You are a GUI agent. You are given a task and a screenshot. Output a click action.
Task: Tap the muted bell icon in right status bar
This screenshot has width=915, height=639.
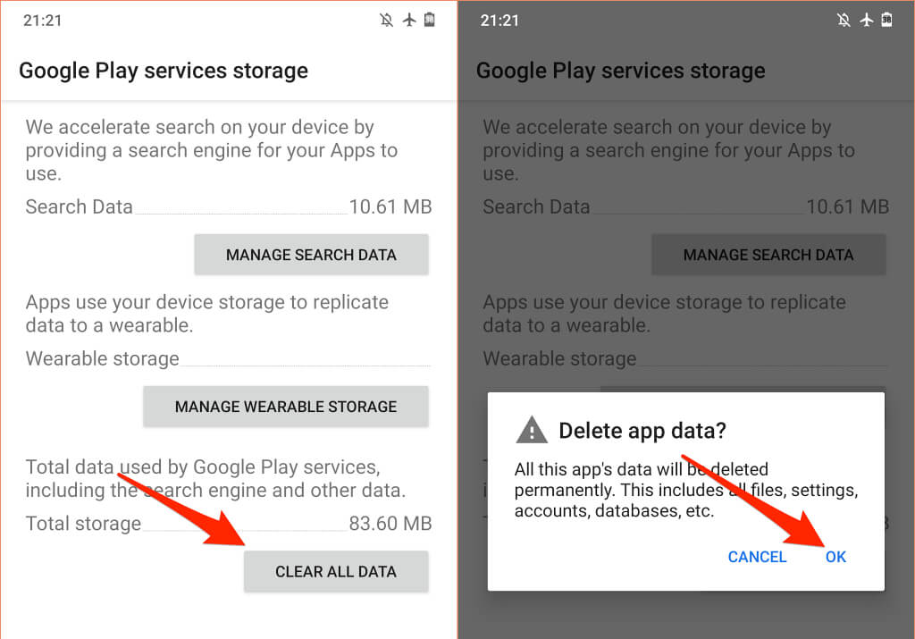844,21
